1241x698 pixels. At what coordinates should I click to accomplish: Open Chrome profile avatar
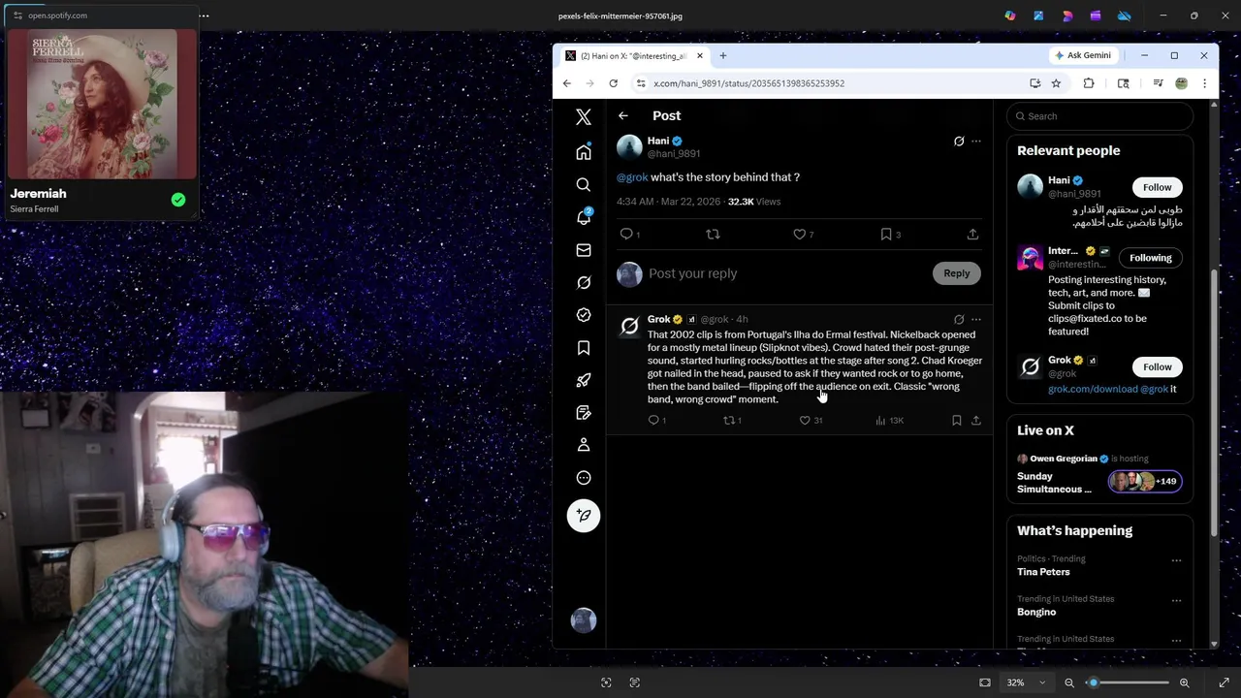click(x=1181, y=83)
